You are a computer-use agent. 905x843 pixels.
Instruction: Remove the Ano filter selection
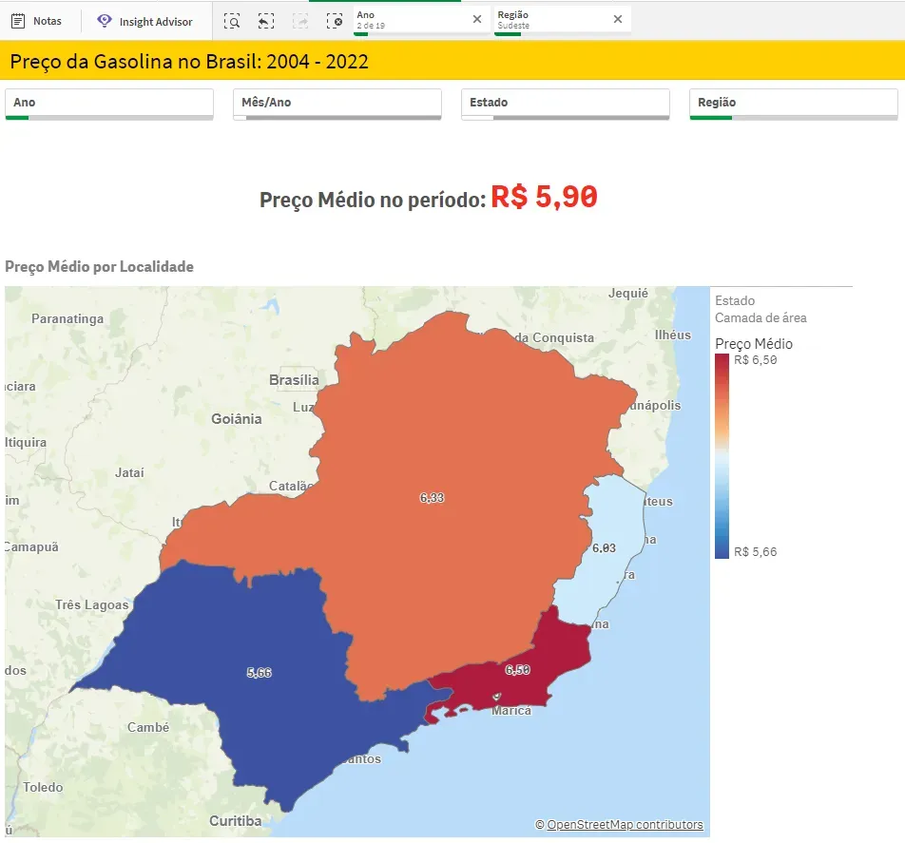coord(478,18)
